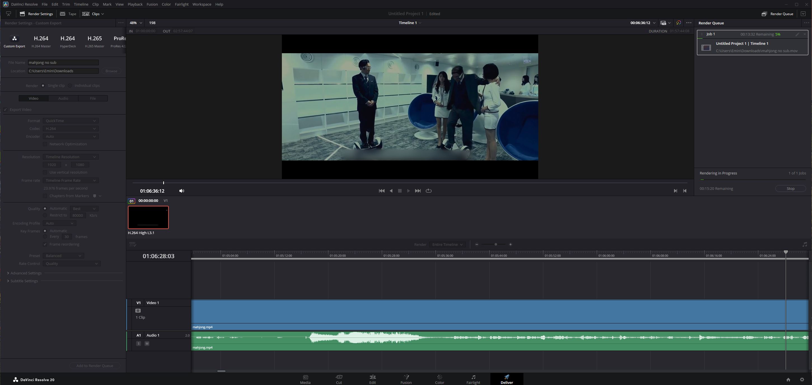
Task: Open the Fairlight page tab
Action: pos(473,379)
